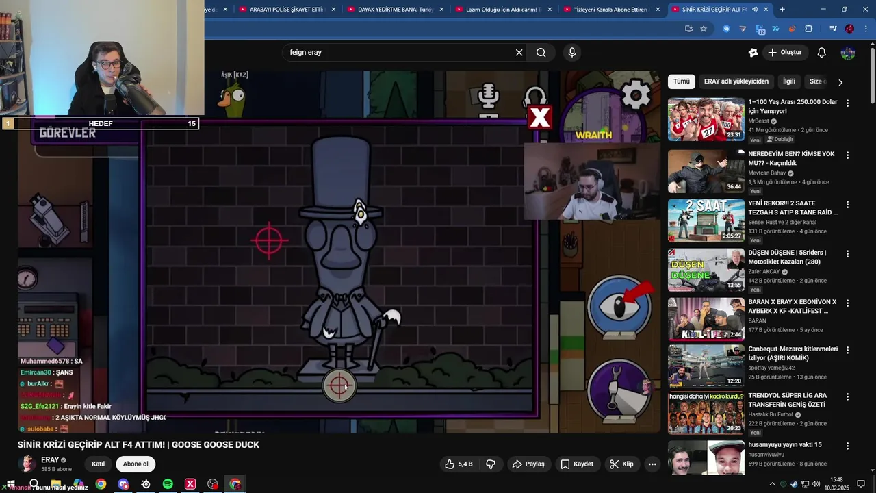Viewport: 876px width, 493px height.
Task: Select the İlgili filter chip
Action: tap(789, 81)
